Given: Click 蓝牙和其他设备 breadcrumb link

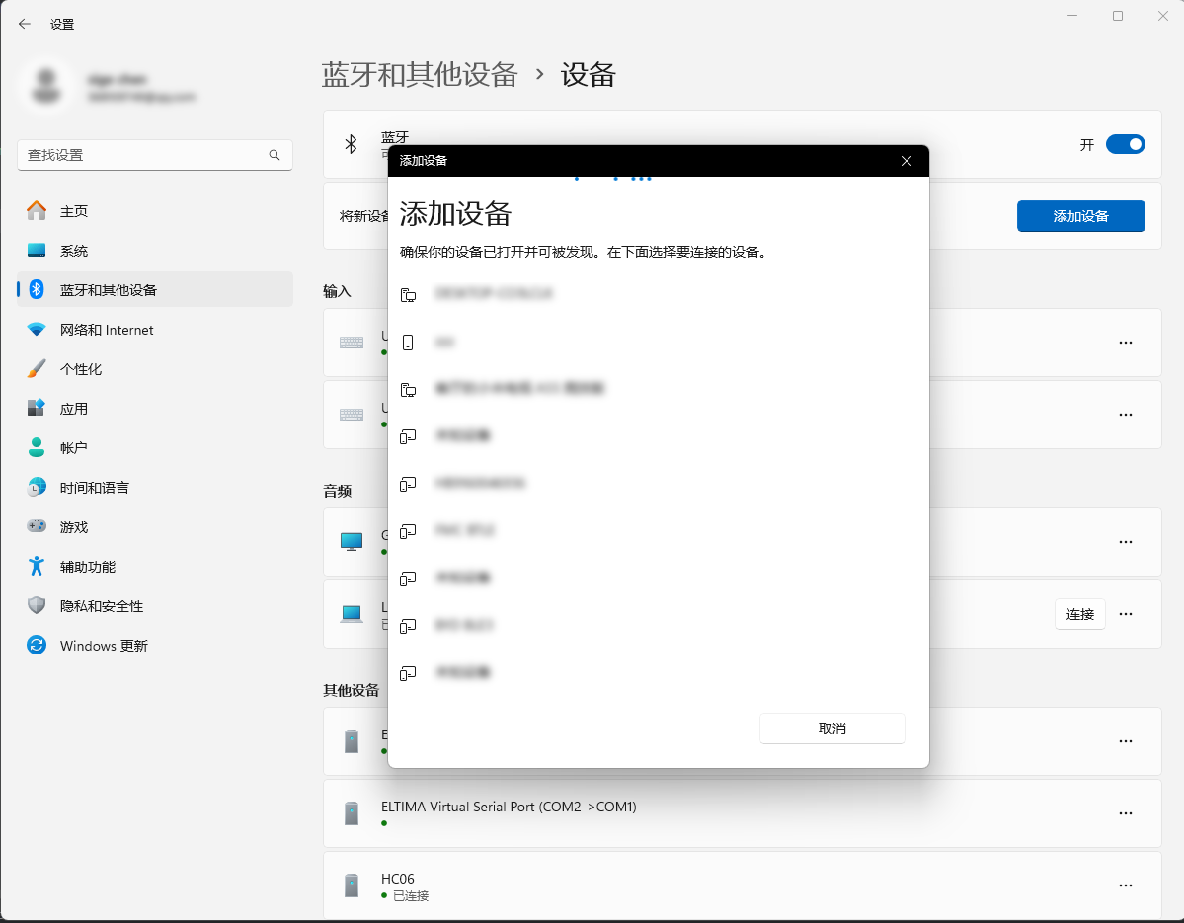Looking at the screenshot, I should [420, 75].
